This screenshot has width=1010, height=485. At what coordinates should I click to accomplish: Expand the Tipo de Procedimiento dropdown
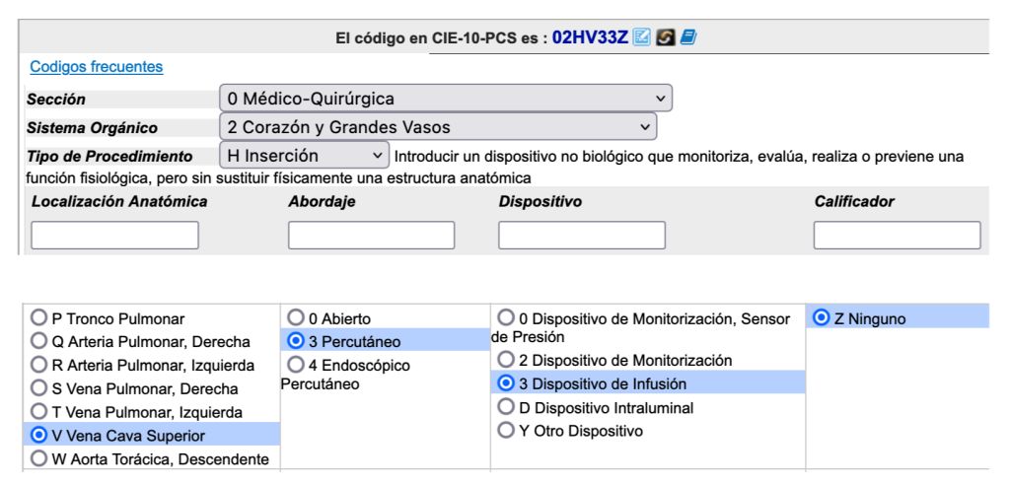304,156
